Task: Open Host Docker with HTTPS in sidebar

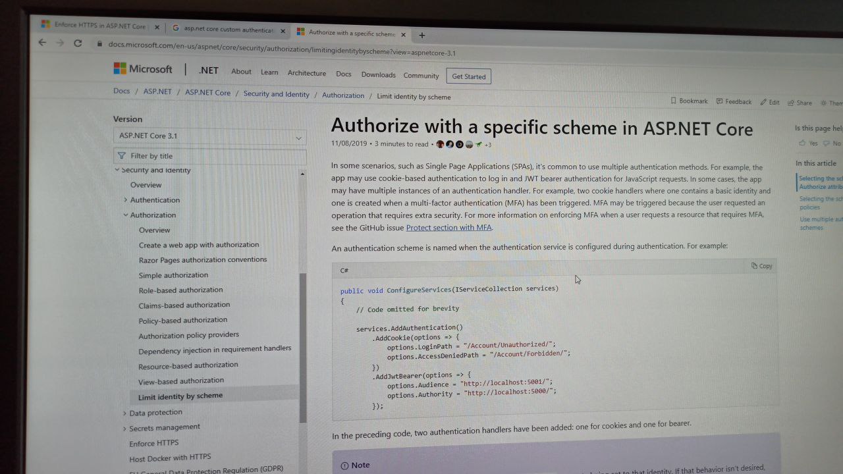Action: click(x=170, y=458)
